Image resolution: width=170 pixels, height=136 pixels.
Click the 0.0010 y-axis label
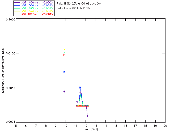[11, 88]
